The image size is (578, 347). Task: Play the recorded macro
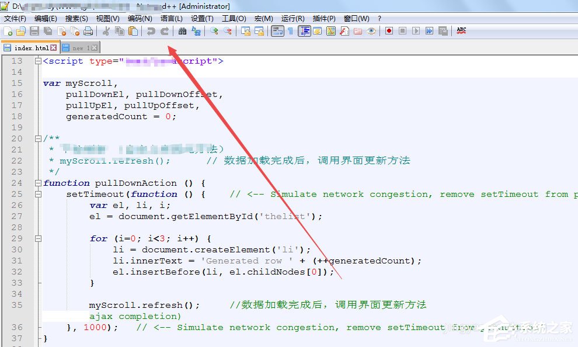click(416, 31)
